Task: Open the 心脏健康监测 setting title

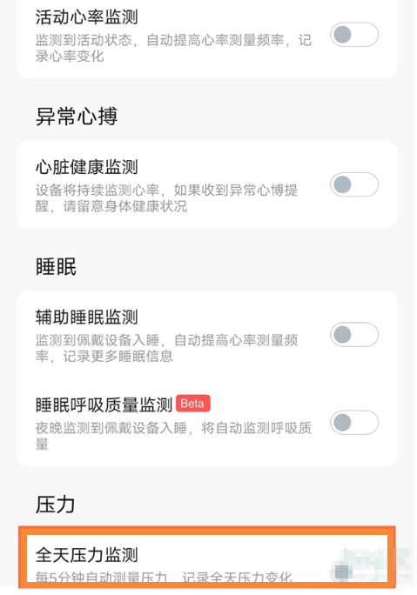Action: pos(86,167)
